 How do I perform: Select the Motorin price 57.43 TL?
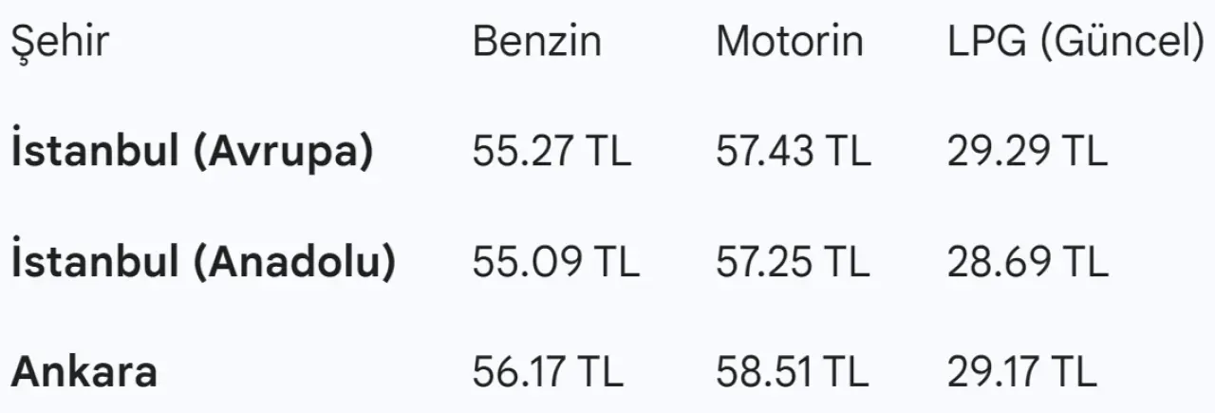click(x=793, y=153)
